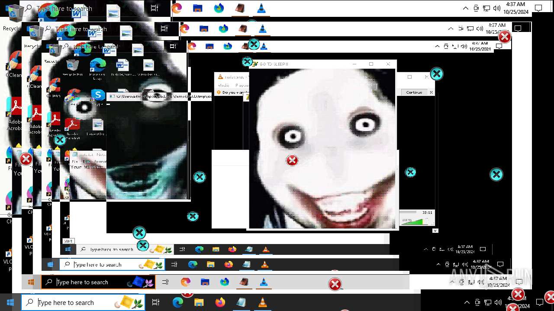The width and height of the screenshot is (554, 311).
Task: Click the scroll-down arrow below the VLC window
Action: click(x=435, y=231)
